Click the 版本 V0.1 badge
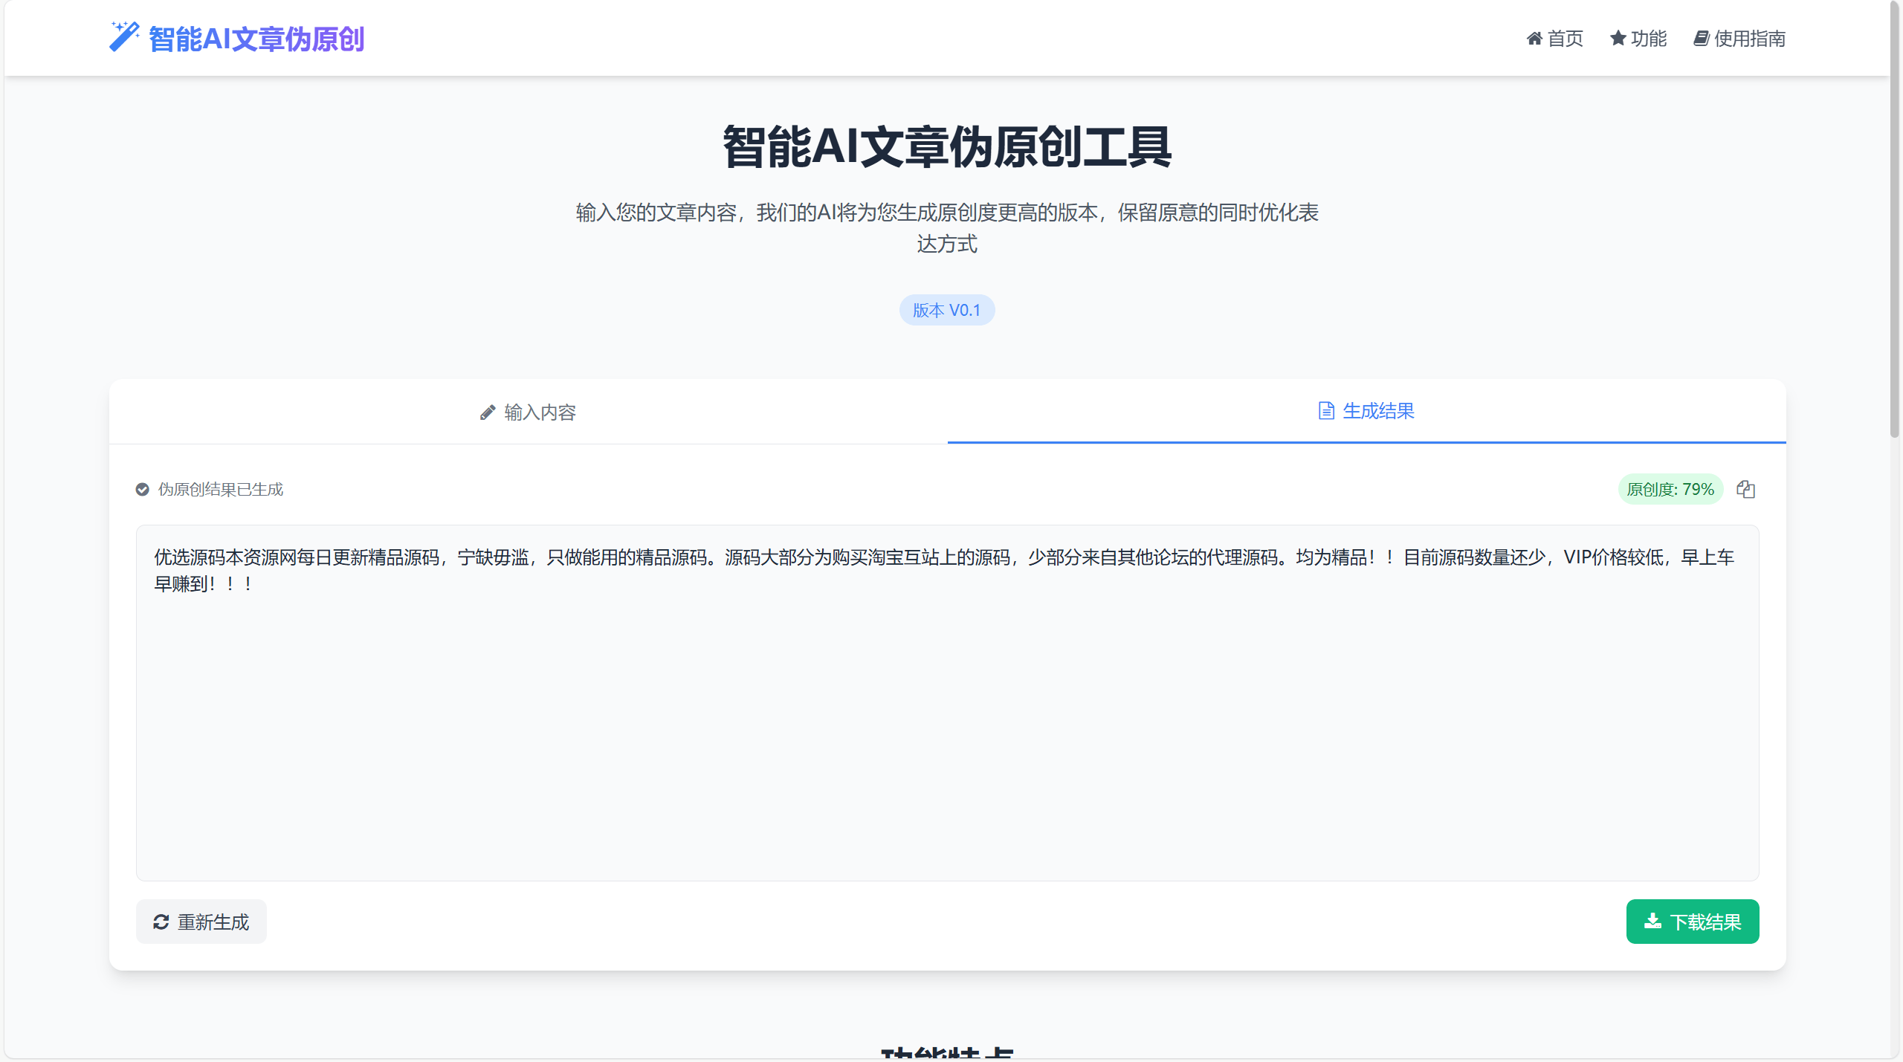 (x=947, y=309)
